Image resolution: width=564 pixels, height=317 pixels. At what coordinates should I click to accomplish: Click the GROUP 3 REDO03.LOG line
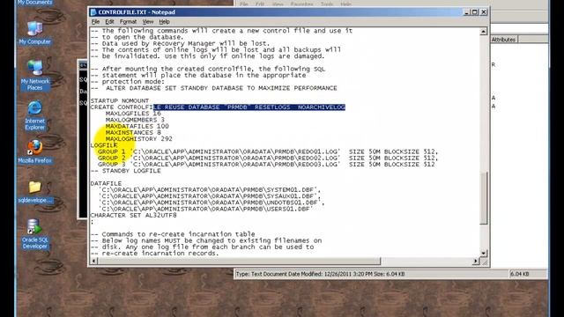pos(266,165)
